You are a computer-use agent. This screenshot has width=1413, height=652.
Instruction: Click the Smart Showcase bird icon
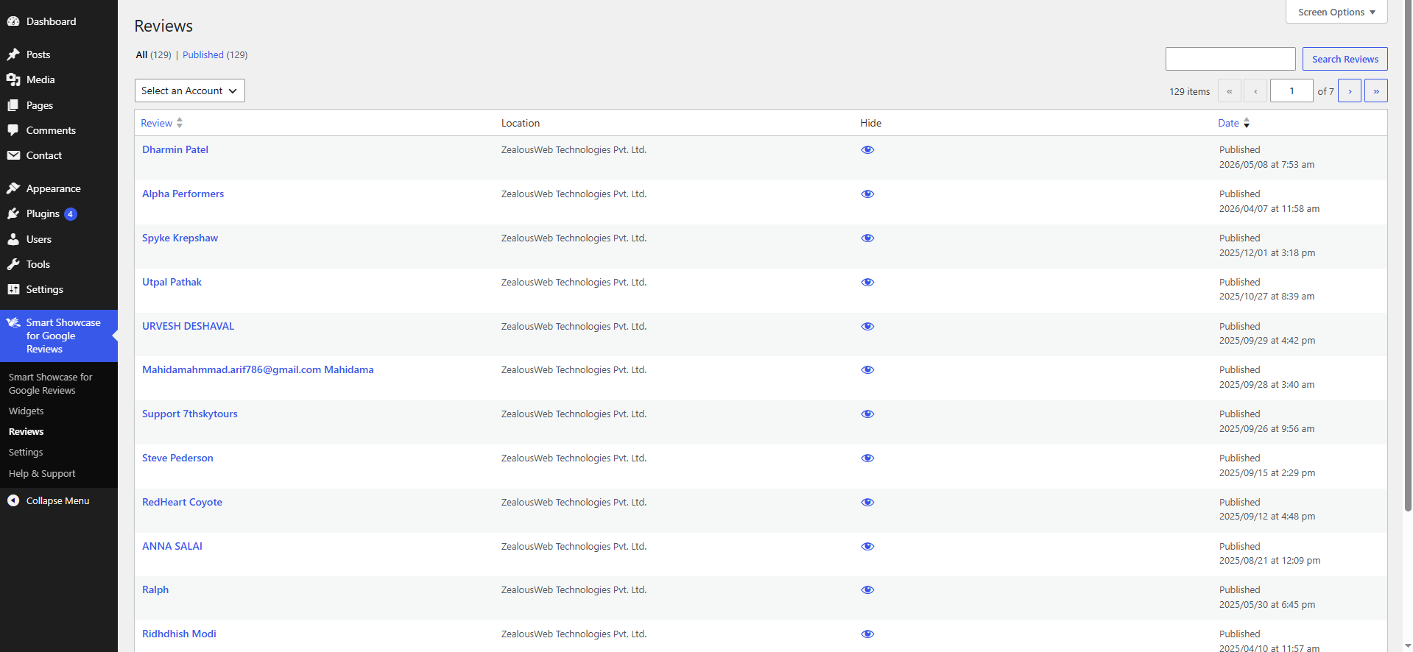(x=13, y=322)
